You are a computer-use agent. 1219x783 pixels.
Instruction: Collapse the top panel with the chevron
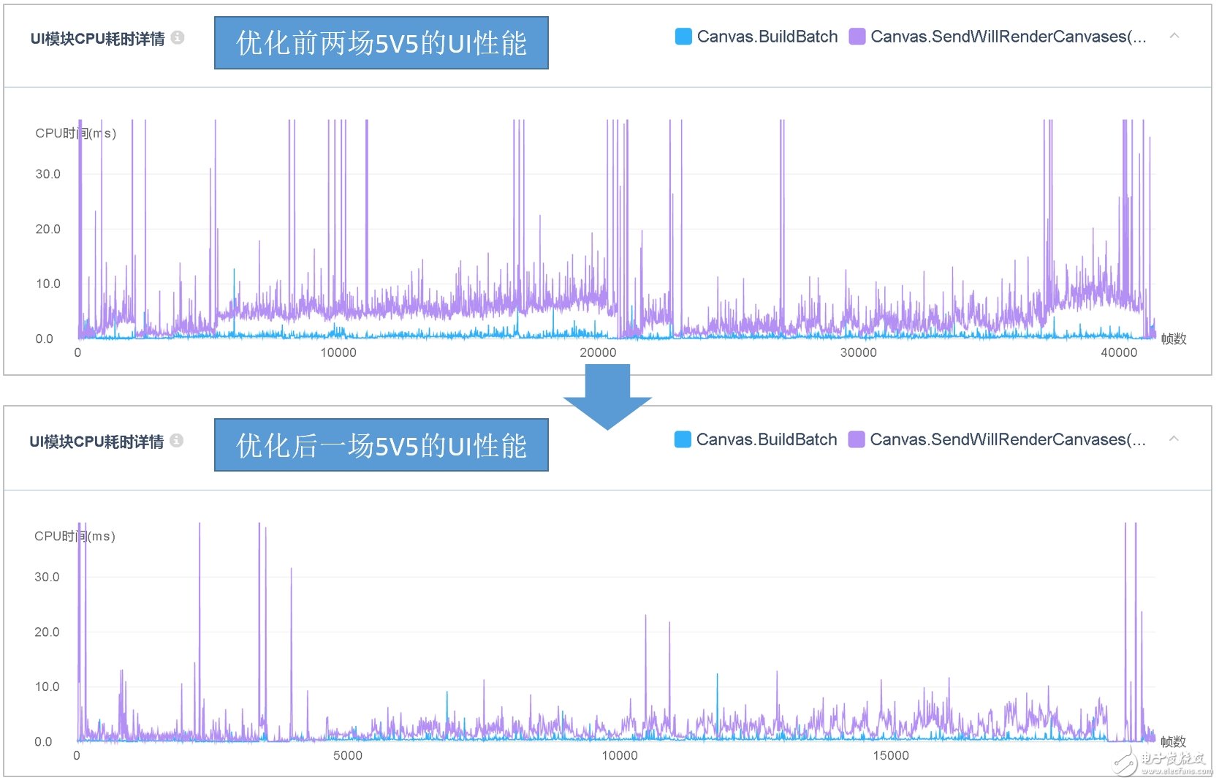(1174, 36)
